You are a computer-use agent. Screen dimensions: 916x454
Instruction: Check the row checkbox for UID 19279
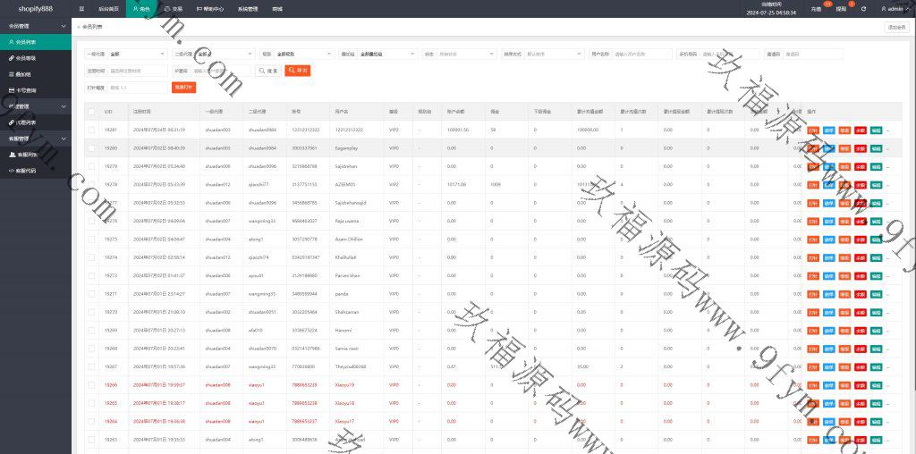tap(91, 166)
